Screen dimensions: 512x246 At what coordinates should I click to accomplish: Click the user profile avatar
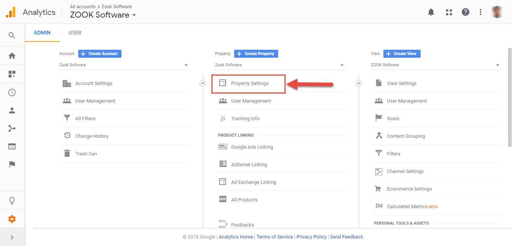click(497, 12)
